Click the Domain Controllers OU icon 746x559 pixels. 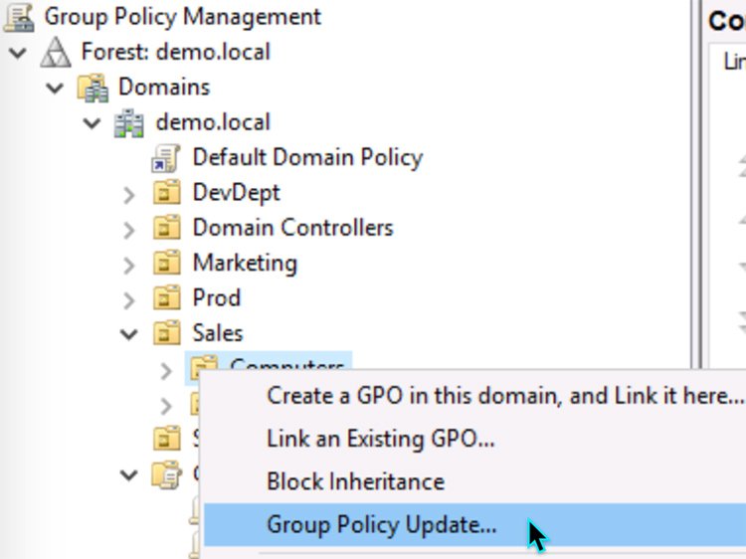click(x=166, y=229)
